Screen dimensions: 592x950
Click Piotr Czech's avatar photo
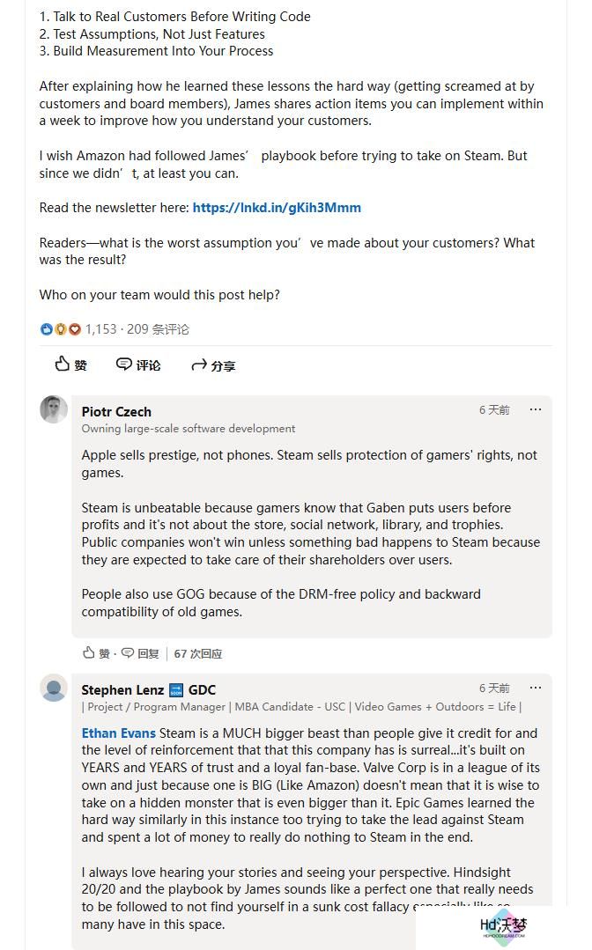[54, 409]
